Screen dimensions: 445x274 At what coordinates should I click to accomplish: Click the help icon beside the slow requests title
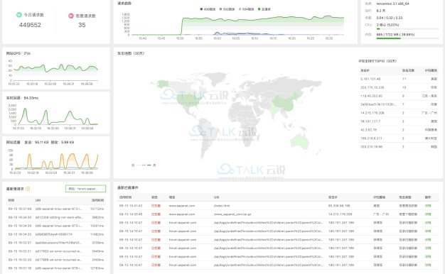(x=28, y=189)
